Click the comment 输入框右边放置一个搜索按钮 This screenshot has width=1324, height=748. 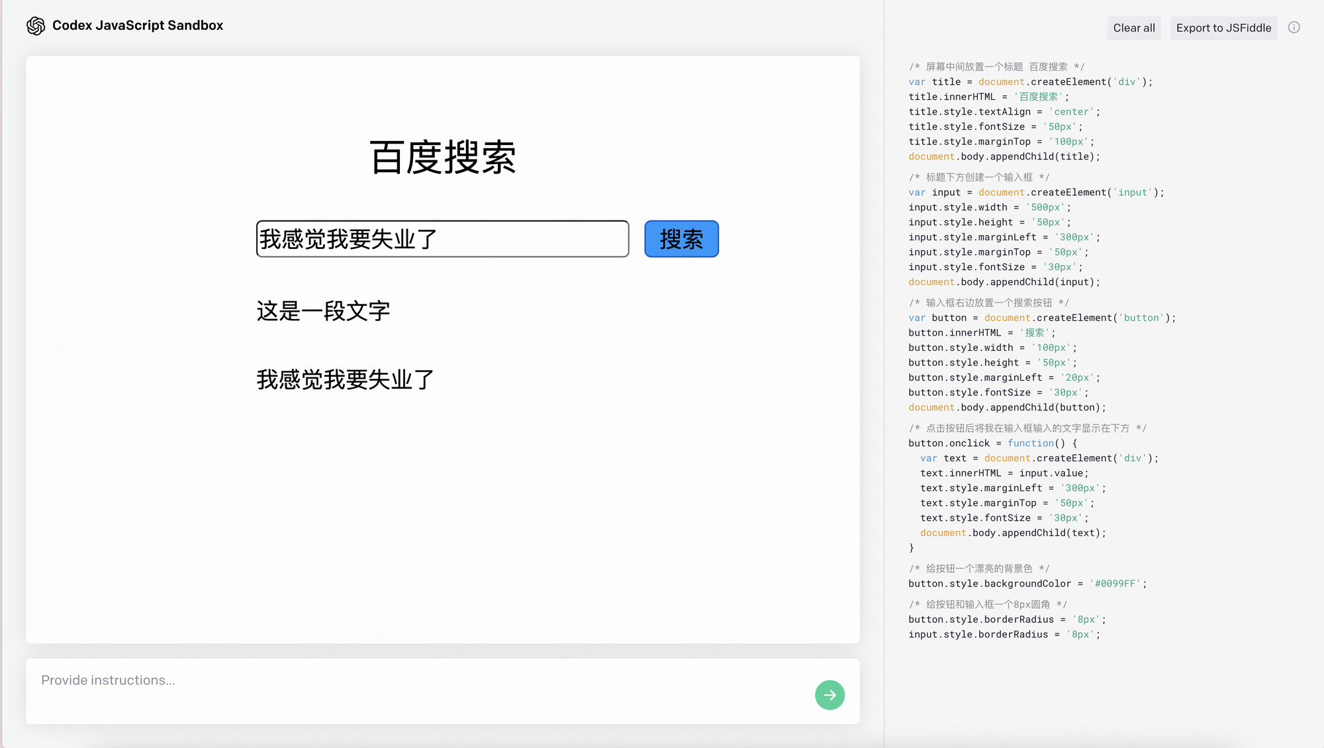pyautogui.click(x=989, y=303)
